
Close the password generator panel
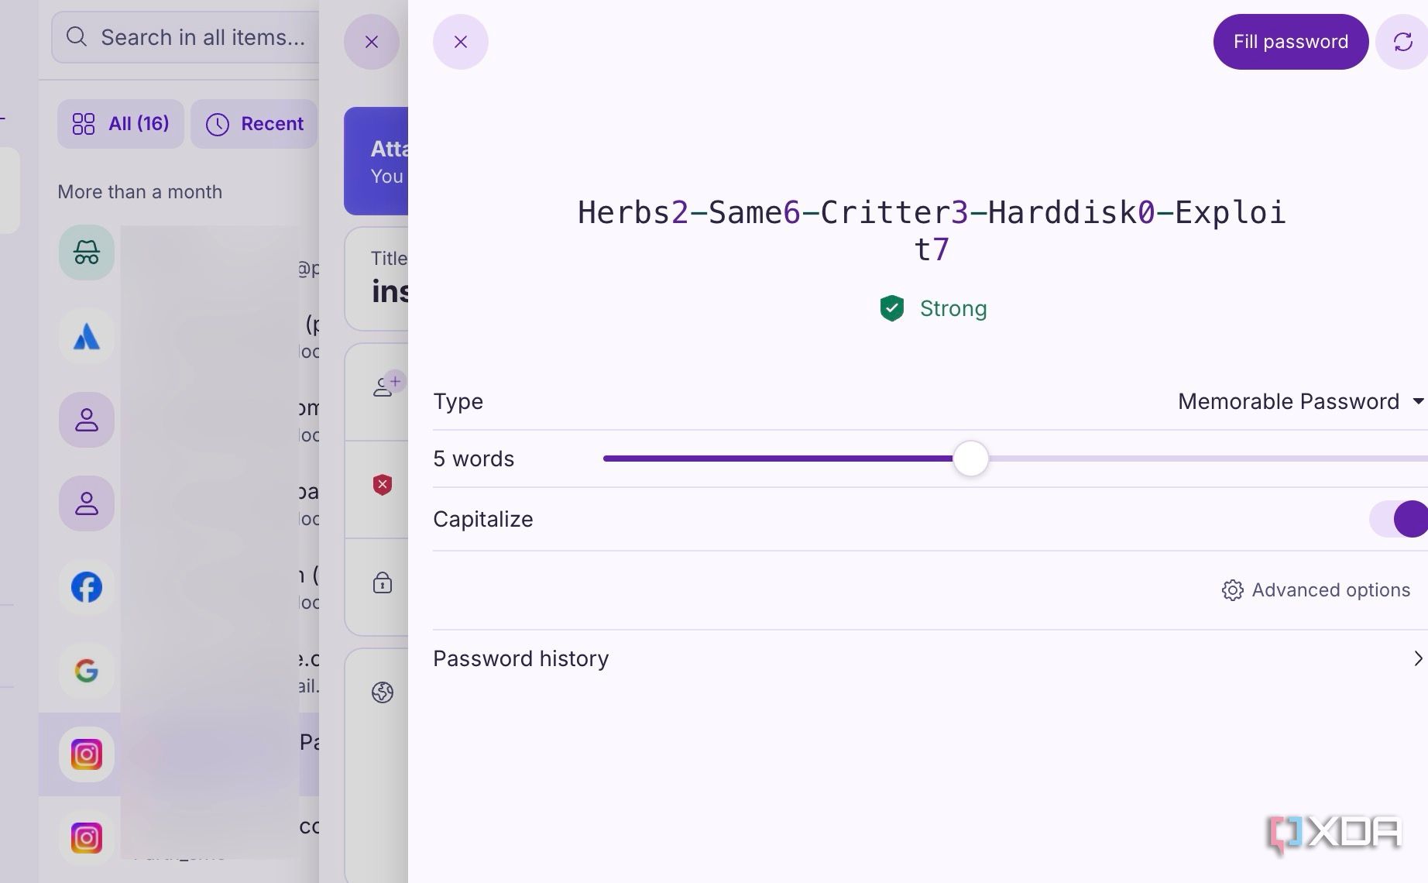[x=461, y=42]
